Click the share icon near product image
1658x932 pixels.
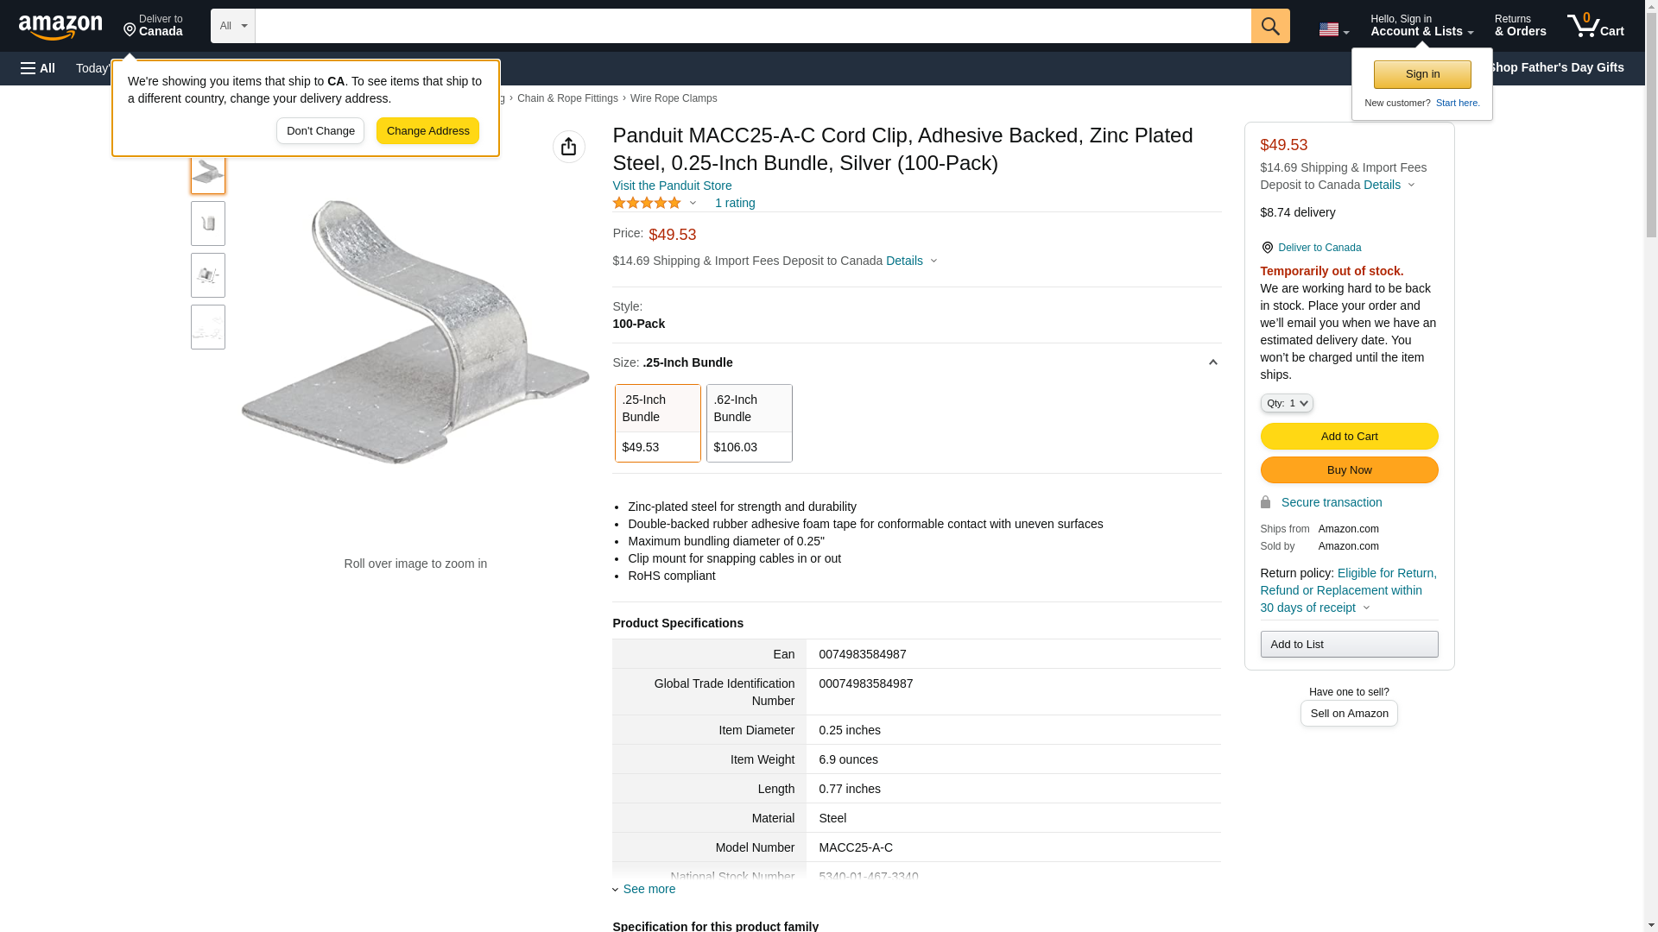[x=568, y=147]
